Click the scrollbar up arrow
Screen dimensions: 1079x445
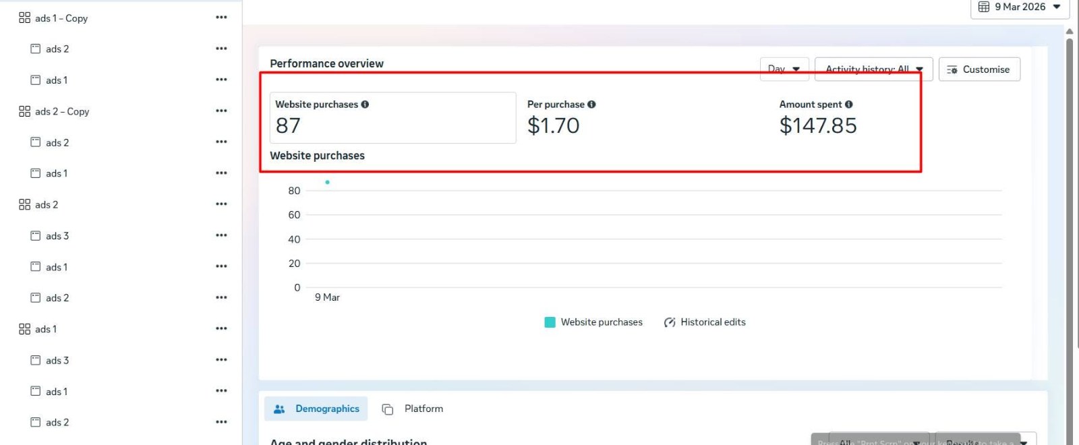[1070, 31]
